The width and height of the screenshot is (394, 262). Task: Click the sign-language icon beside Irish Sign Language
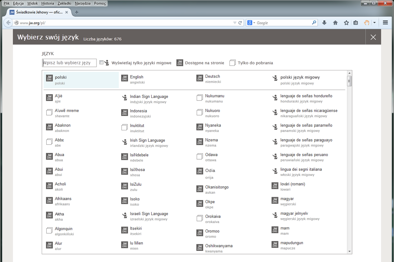pyautogui.click(x=124, y=142)
